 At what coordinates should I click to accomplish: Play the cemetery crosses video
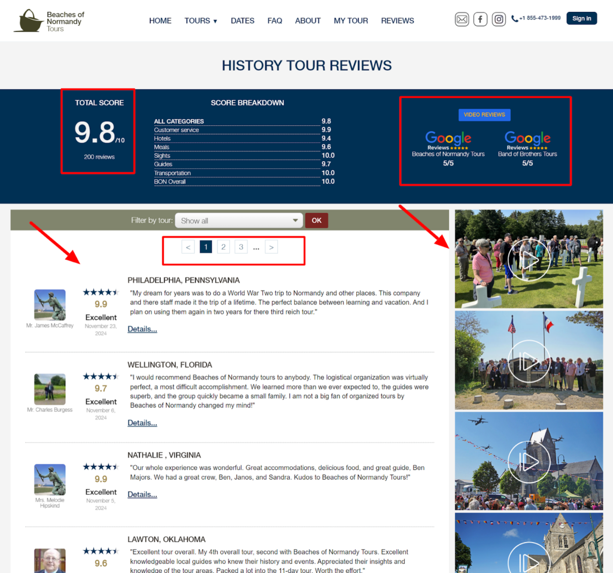coord(529,259)
